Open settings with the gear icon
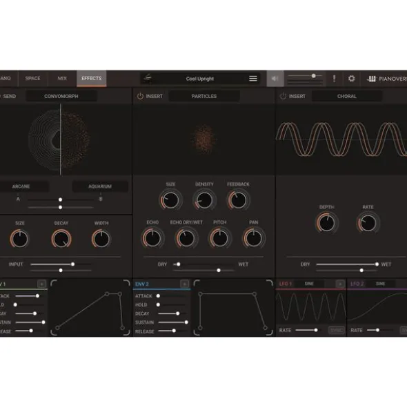Screen dimensions: 407x408 (351, 78)
